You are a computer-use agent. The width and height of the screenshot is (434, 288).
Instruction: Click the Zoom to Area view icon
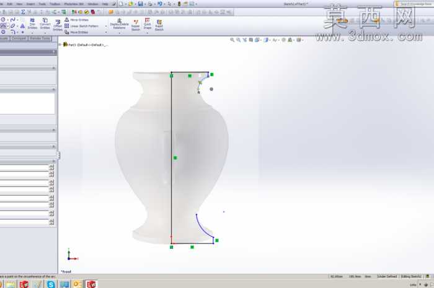[238, 40]
